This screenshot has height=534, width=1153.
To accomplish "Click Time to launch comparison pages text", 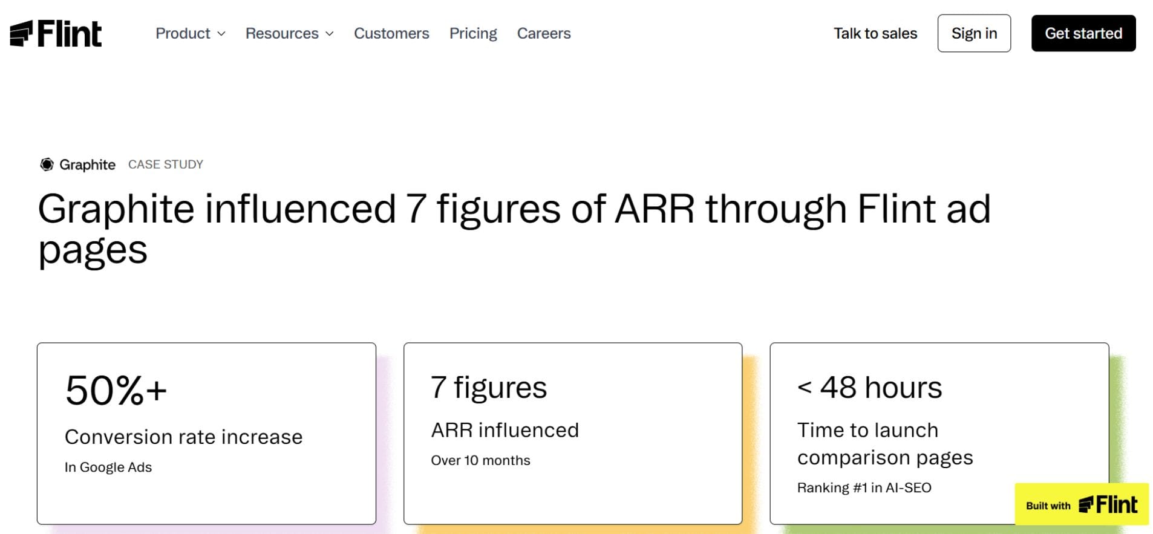I will 885,444.
